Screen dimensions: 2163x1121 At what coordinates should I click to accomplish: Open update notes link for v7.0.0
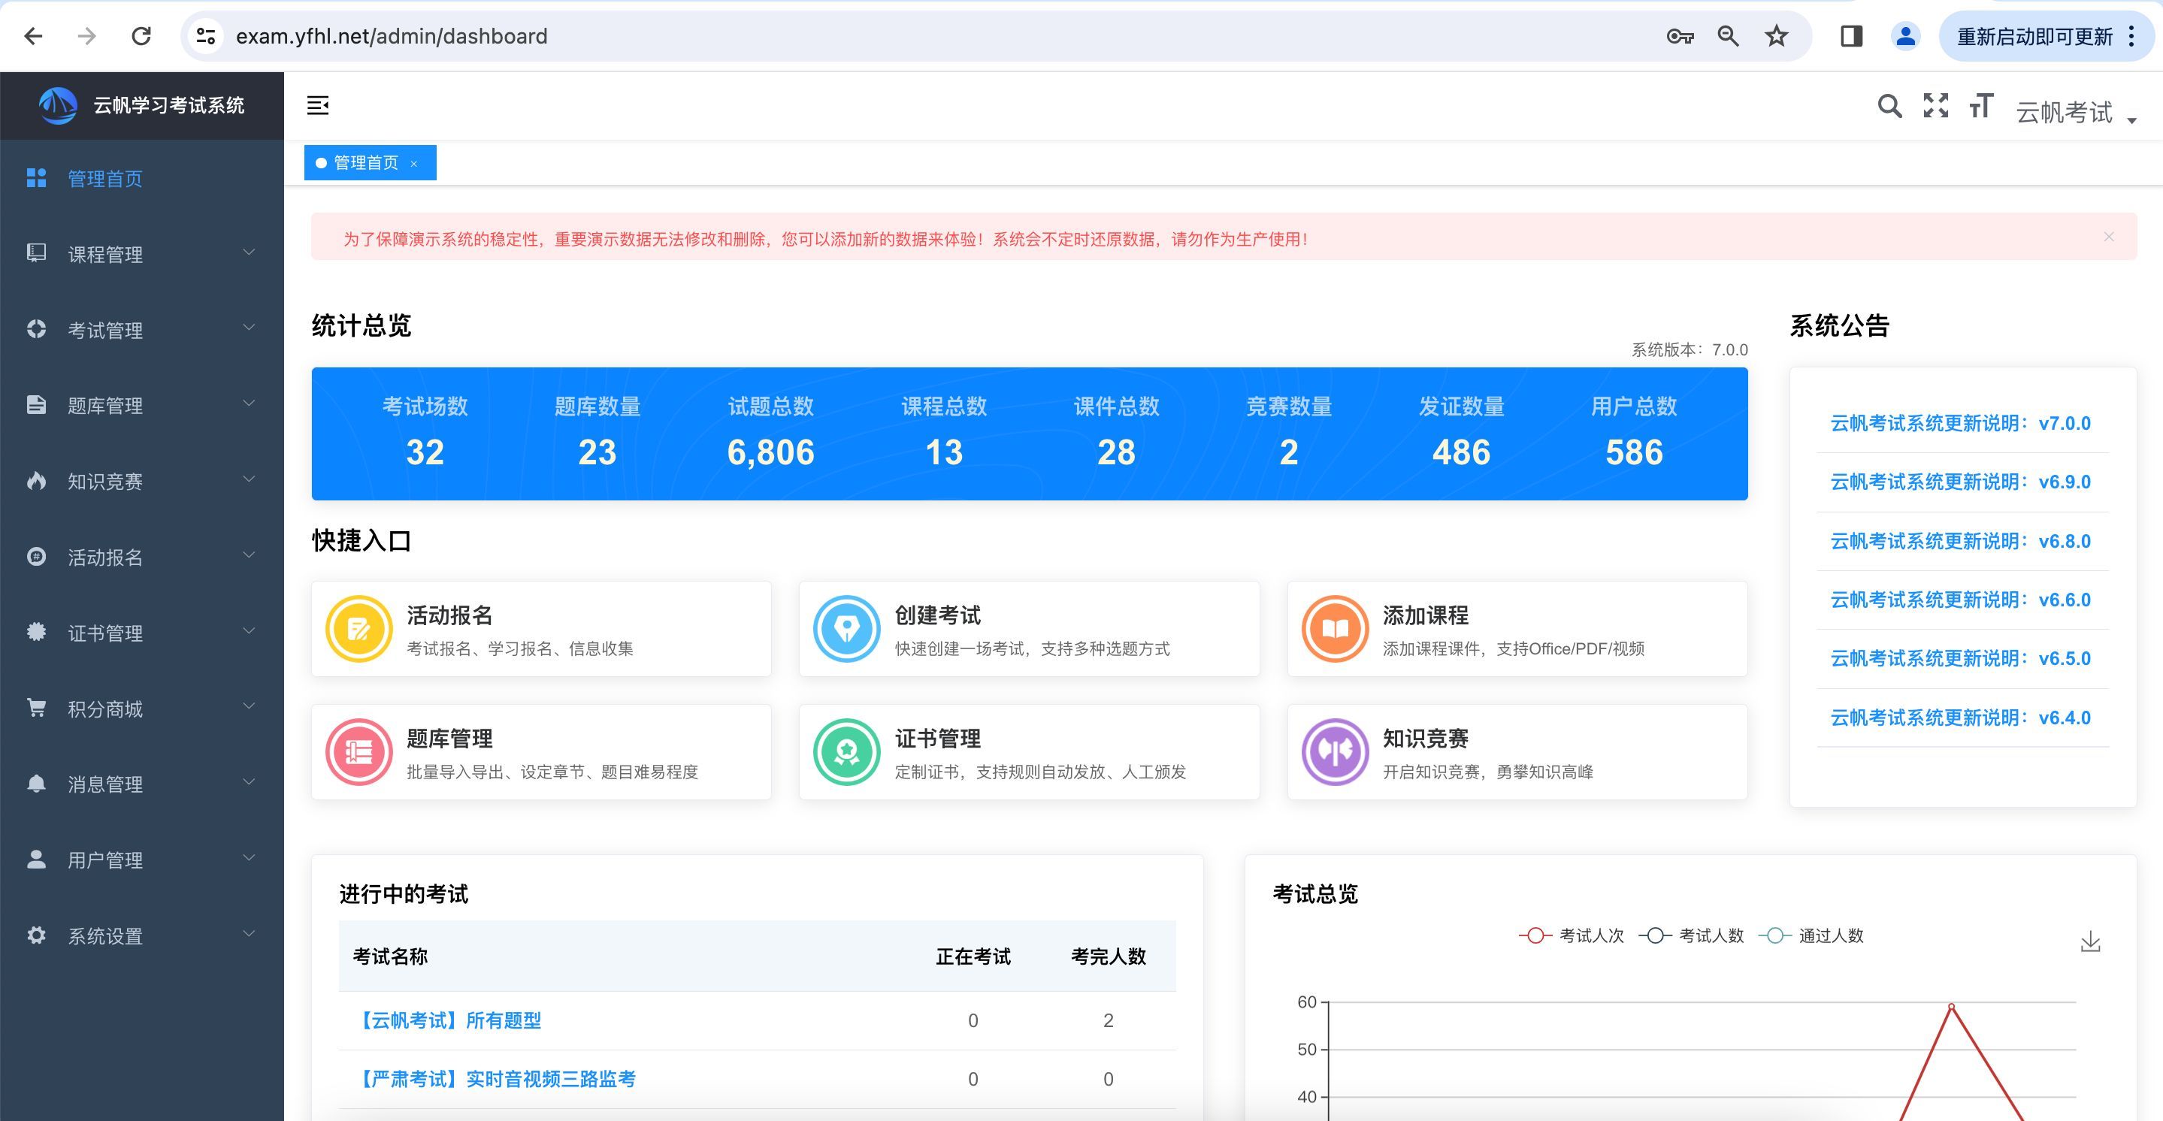[x=1960, y=423]
